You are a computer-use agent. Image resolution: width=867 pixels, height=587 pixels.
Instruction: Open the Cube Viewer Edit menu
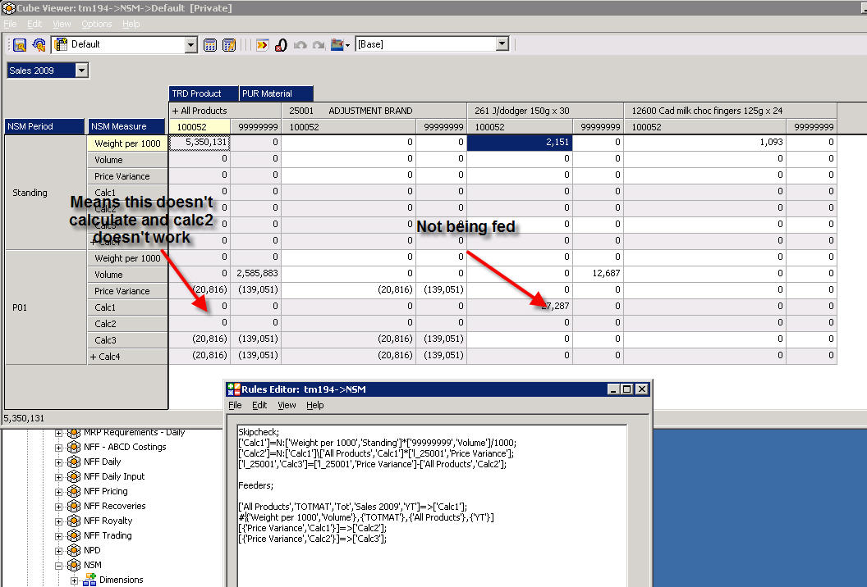34,24
